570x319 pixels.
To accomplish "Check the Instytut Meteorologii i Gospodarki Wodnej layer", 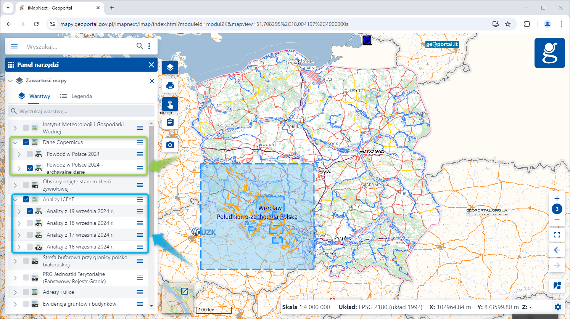I will tap(26, 128).
